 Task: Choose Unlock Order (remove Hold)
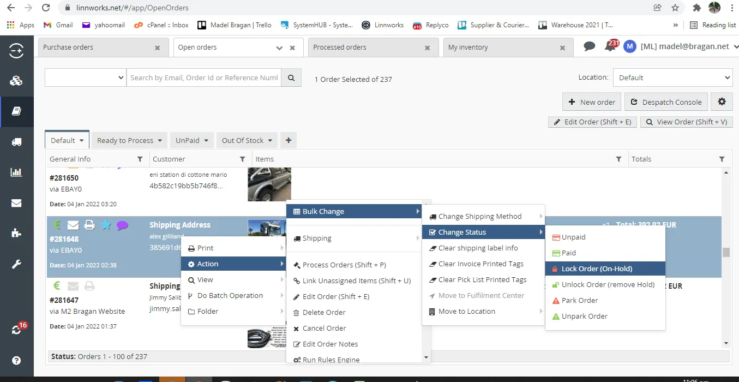point(605,284)
